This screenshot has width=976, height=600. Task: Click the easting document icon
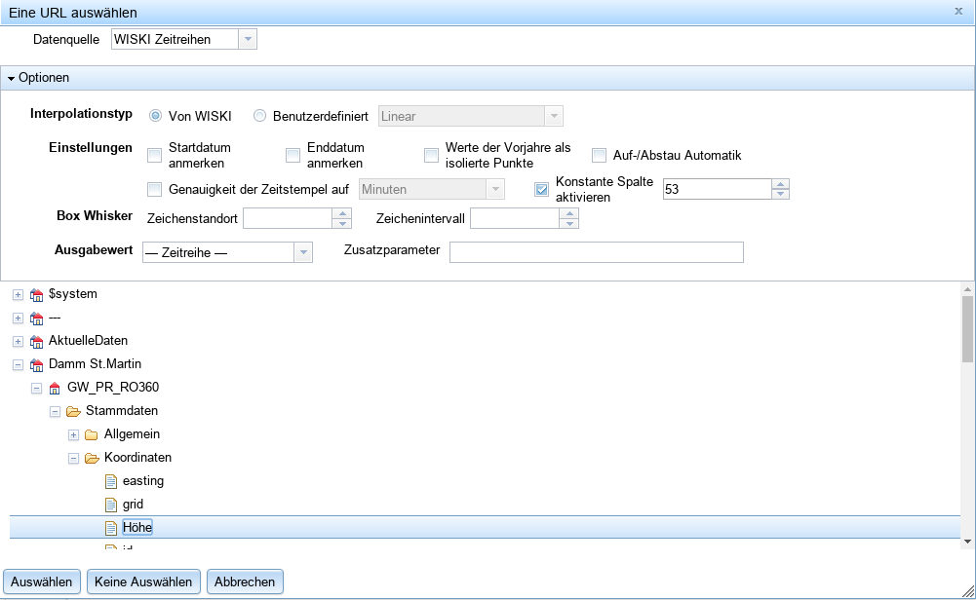pos(110,481)
